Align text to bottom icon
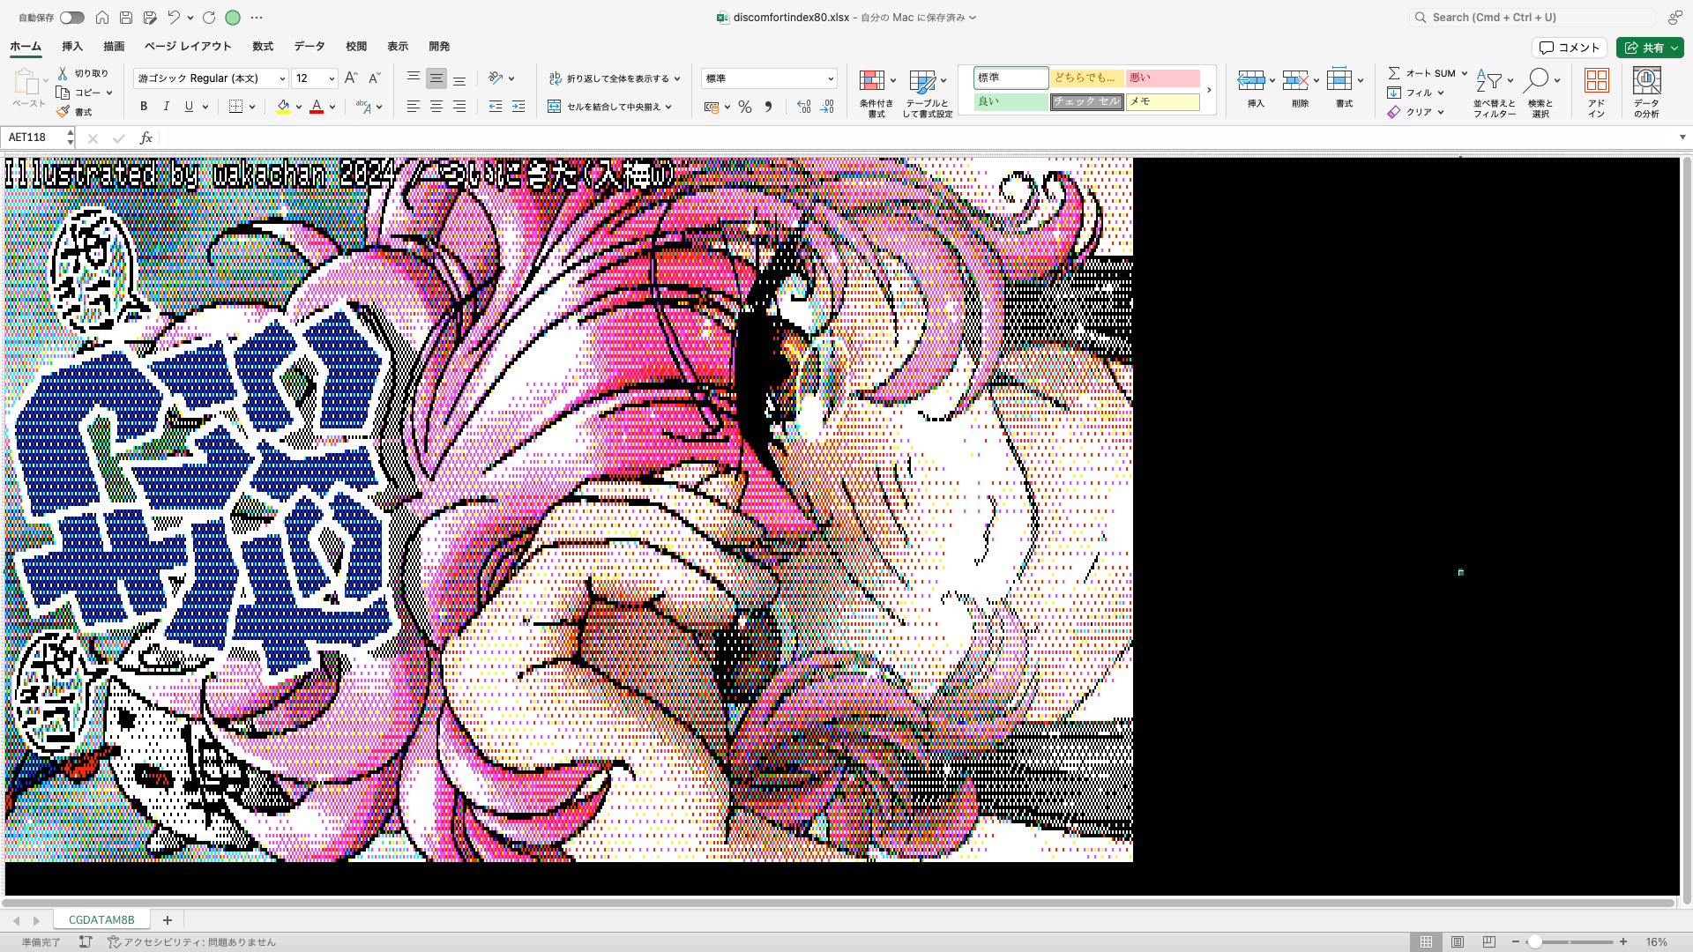This screenshot has width=1693, height=952. point(459,78)
